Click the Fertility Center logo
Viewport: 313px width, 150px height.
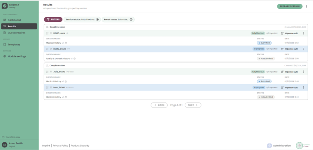click(303, 146)
